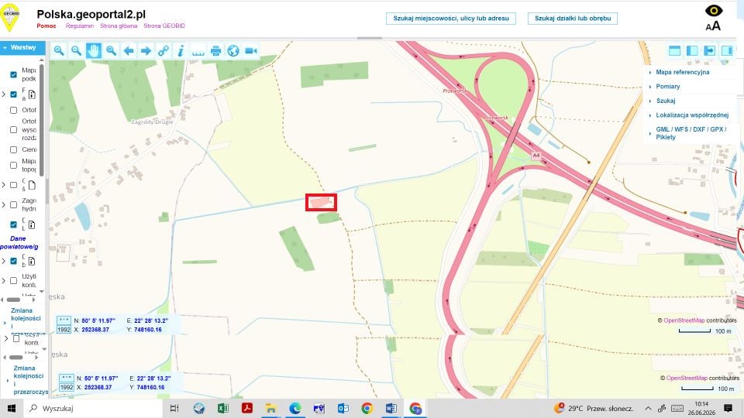Open Adobe Acrobat from the taskbar
This screenshot has height=418, width=744.
[246, 409]
